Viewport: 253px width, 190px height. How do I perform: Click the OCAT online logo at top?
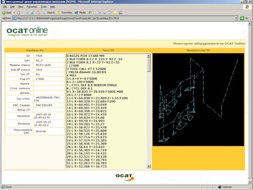27,31
